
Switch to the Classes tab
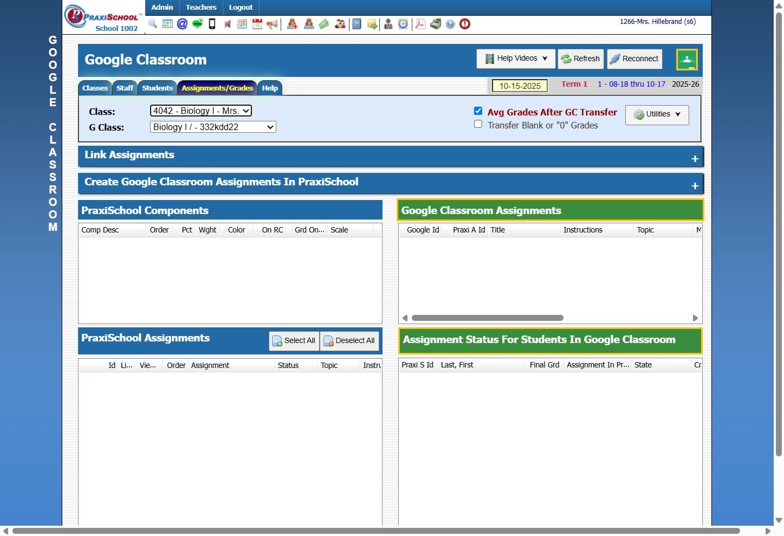pyautogui.click(x=95, y=88)
